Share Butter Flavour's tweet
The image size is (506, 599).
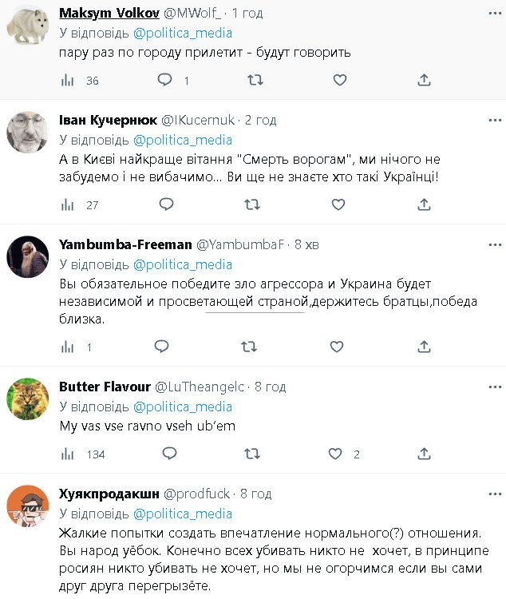[424, 454]
